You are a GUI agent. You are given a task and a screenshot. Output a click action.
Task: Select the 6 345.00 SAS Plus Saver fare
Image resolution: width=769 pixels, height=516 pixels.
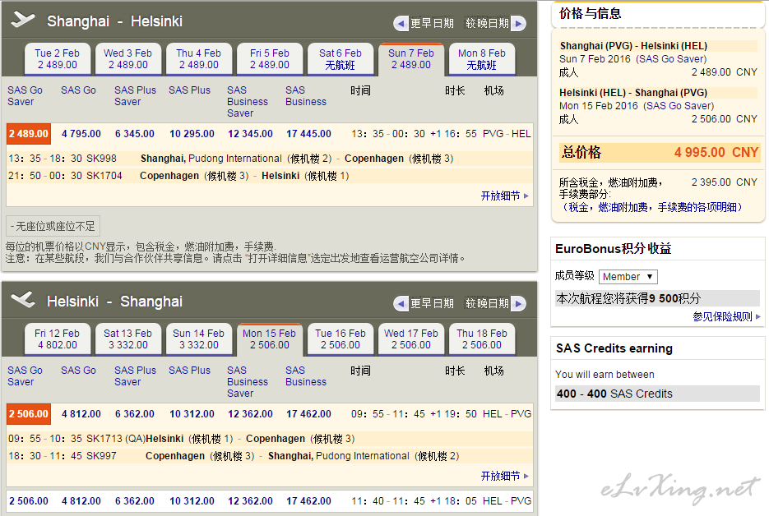pyautogui.click(x=135, y=134)
